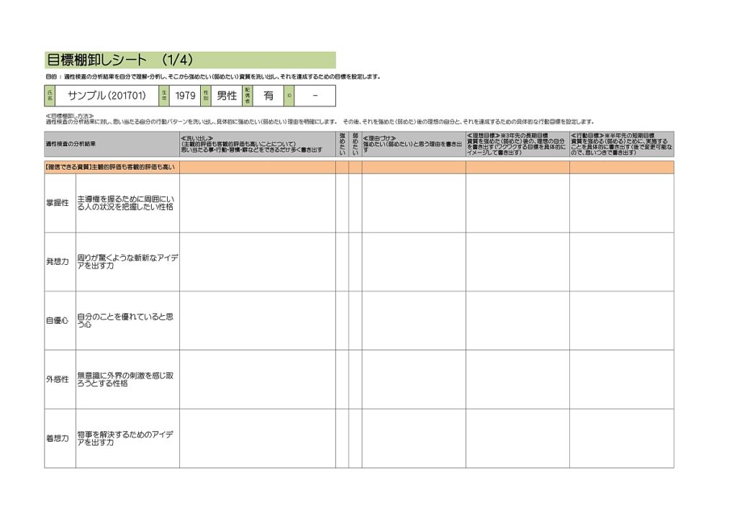Select the ID value dash cell
The image size is (737, 521).
click(x=315, y=96)
